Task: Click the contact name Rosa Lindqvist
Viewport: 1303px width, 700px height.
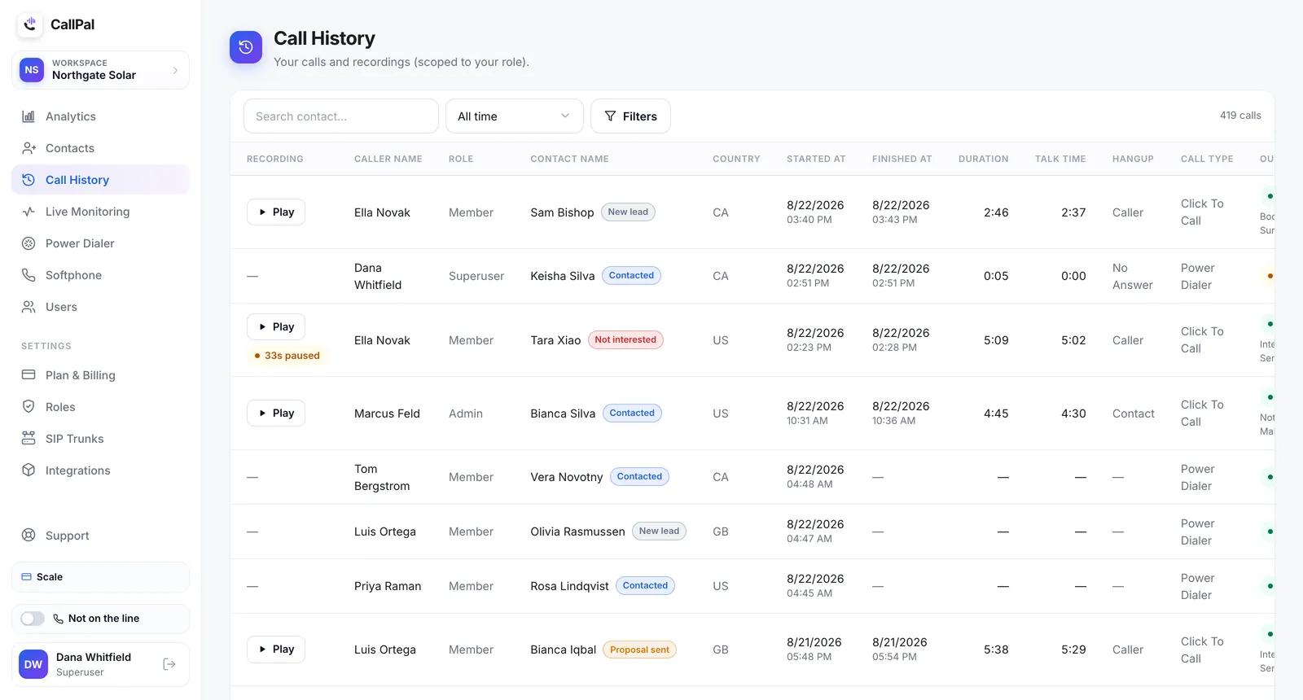Action: [569, 586]
